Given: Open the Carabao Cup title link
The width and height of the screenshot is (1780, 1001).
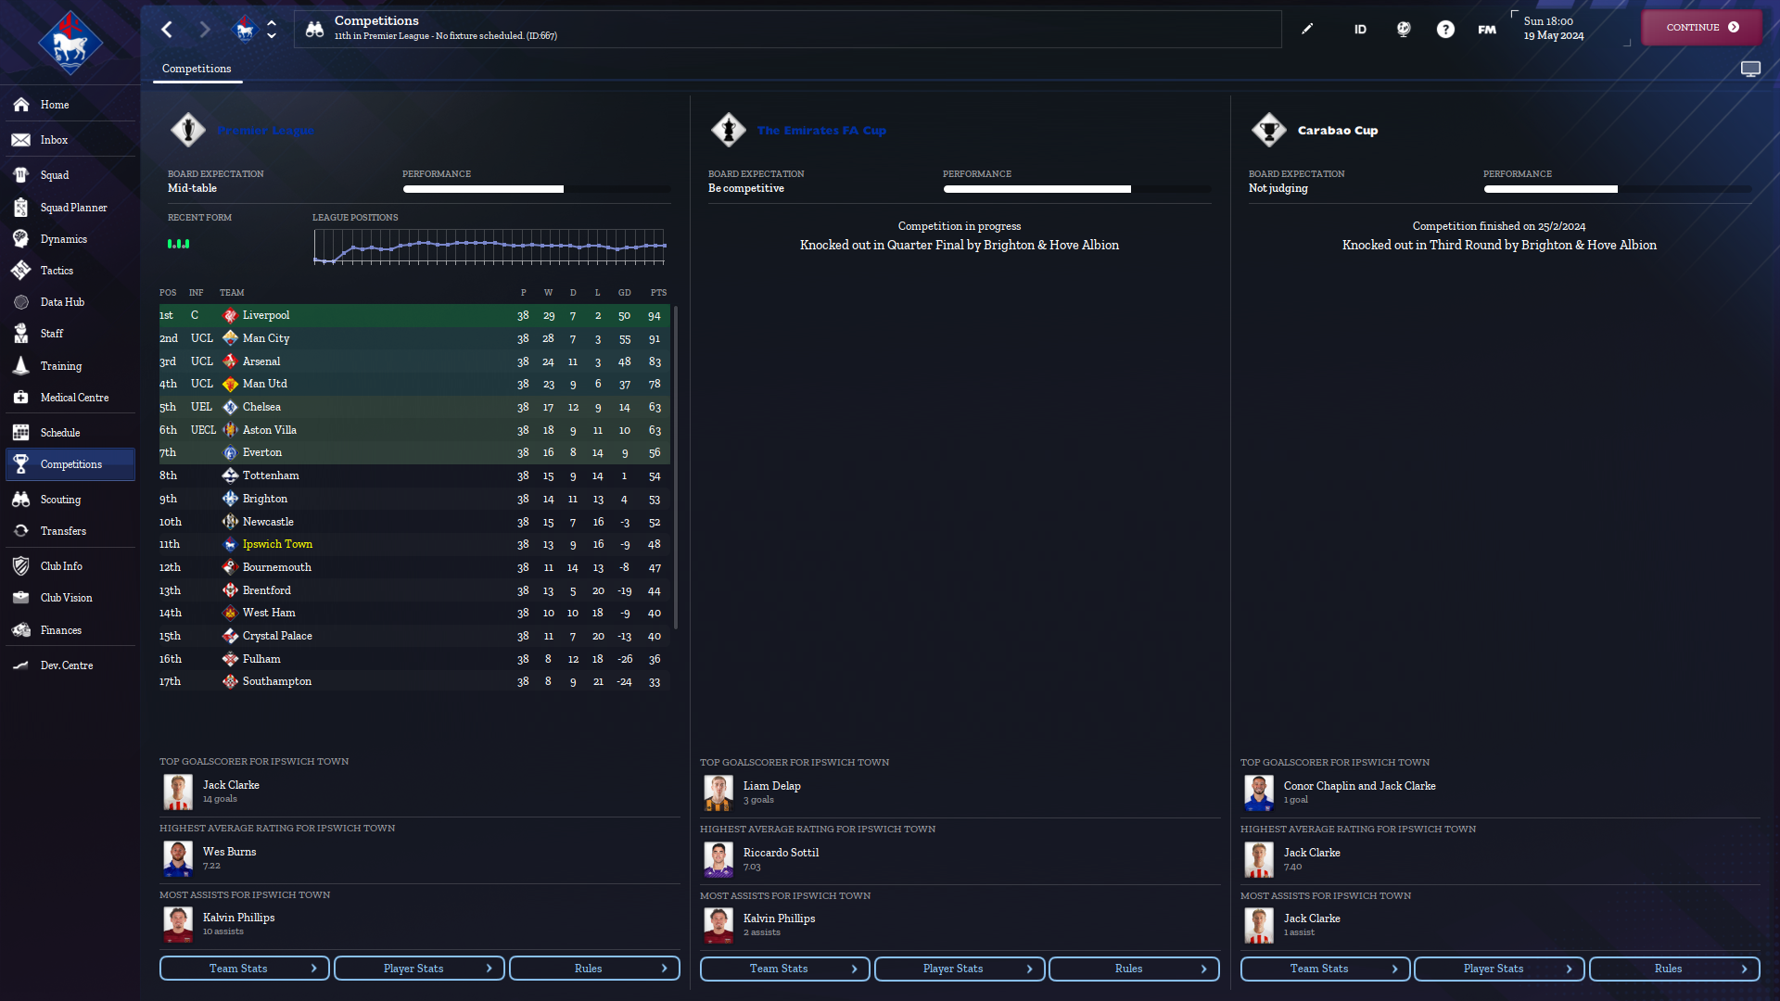Looking at the screenshot, I should click(x=1338, y=131).
